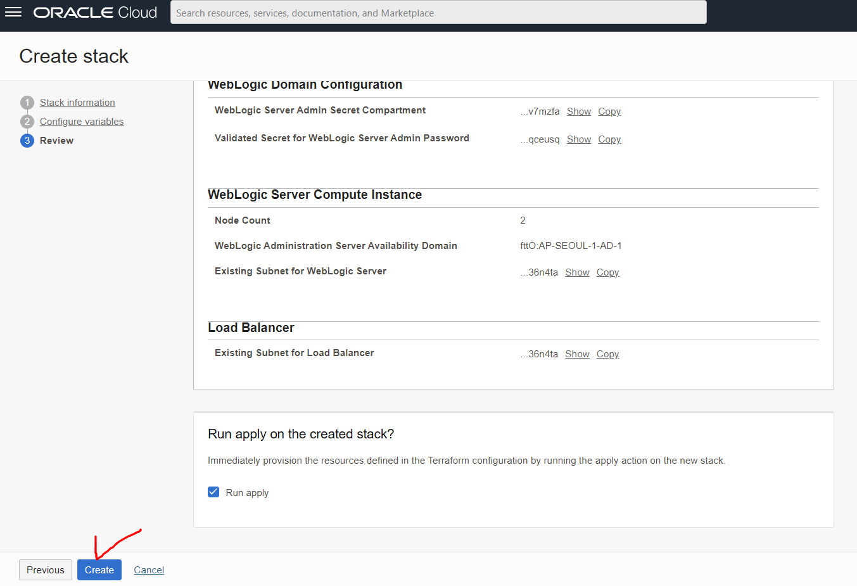Go to Configure variables step
This screenshot has width=857, height=586.
(82, 122)
